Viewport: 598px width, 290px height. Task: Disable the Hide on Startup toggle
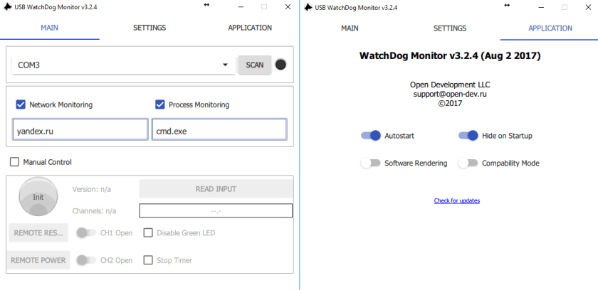(468, 136)
